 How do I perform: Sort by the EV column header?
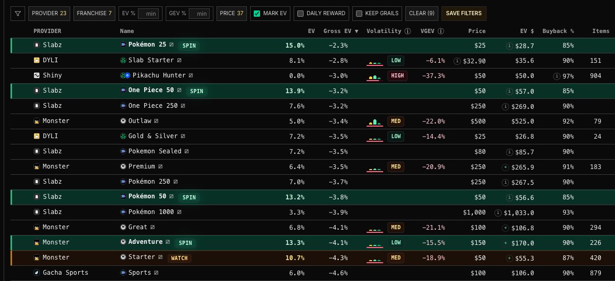[311, 31]
